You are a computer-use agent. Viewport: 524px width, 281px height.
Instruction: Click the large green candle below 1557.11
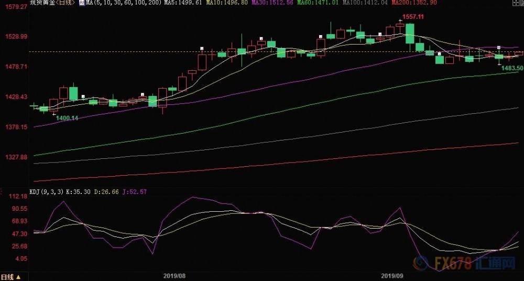tap(410, 34)
